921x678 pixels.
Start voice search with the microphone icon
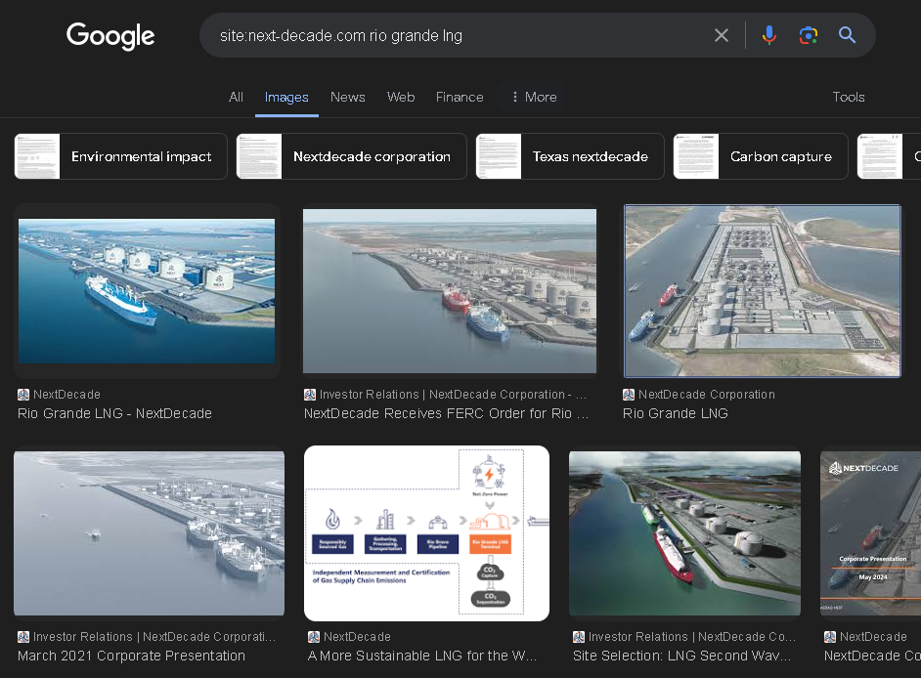click(768, 36)
